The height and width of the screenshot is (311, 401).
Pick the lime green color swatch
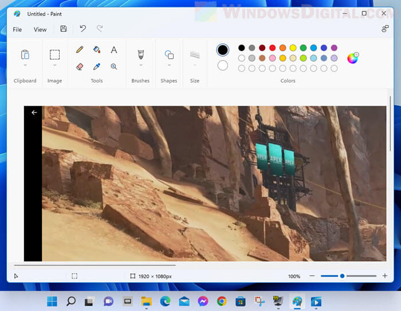pyautogui.click(x=303, y=58)
